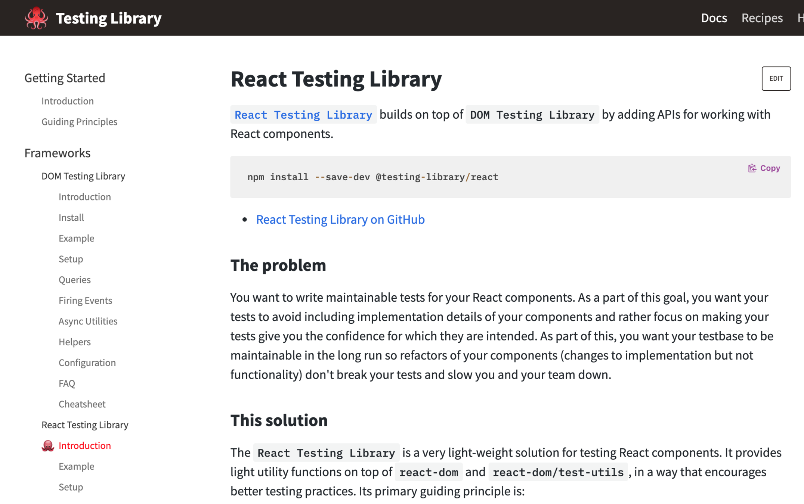Select the Configuration sidebar item
Image resolution: width=804 pixels, height=504 pixels.
tap(87, 363)
